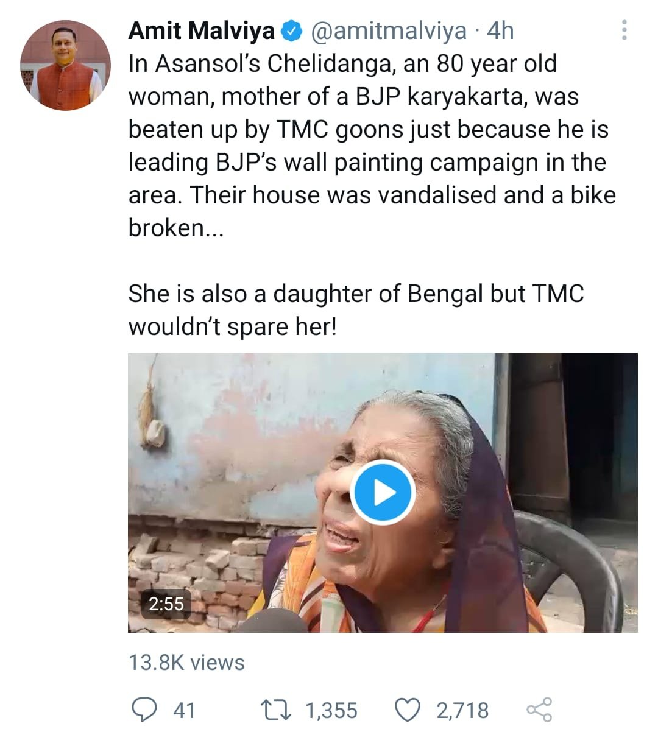This screenshot has height=743, width=658.
Task: Tap the retweet arrows icon
Action: coord(275,710)
